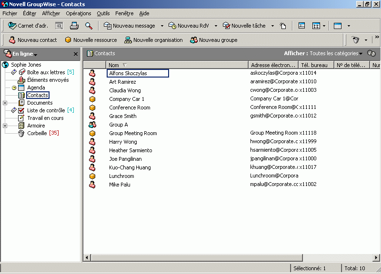The width and height of the screenshot is (381, 274).
Task: Select contact Mike Palu
Action: tap(120, 185)
